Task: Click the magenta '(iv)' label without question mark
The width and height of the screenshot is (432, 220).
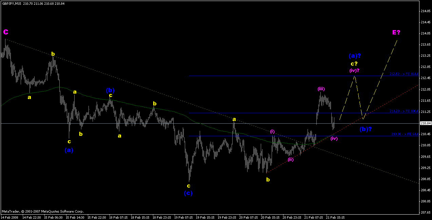Action: point(334,139)
